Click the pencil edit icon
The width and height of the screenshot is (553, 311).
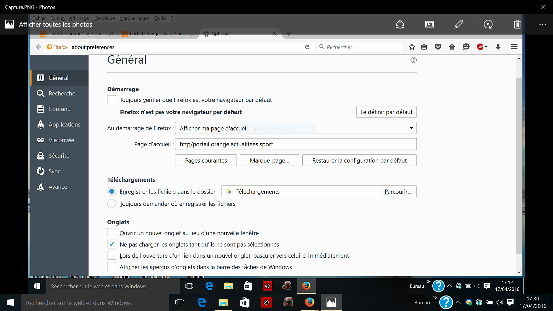[x=459, y=24]
